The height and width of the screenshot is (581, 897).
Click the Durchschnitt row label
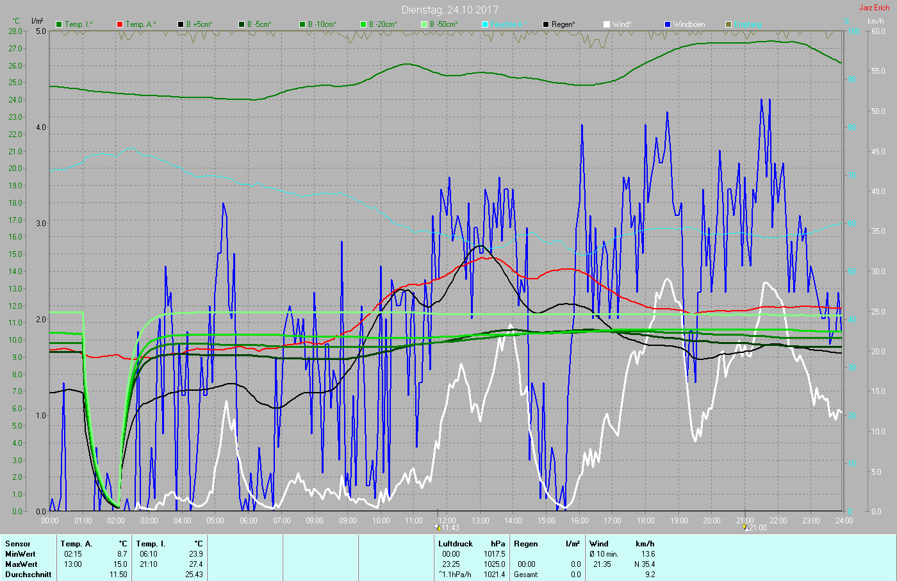[x=28, y=575]
